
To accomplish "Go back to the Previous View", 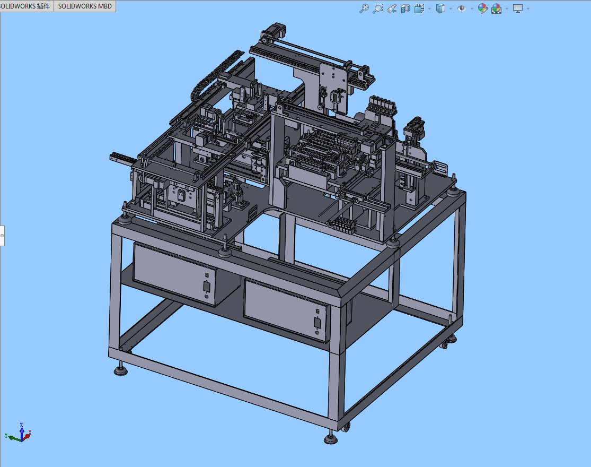I will coord(392,8).
